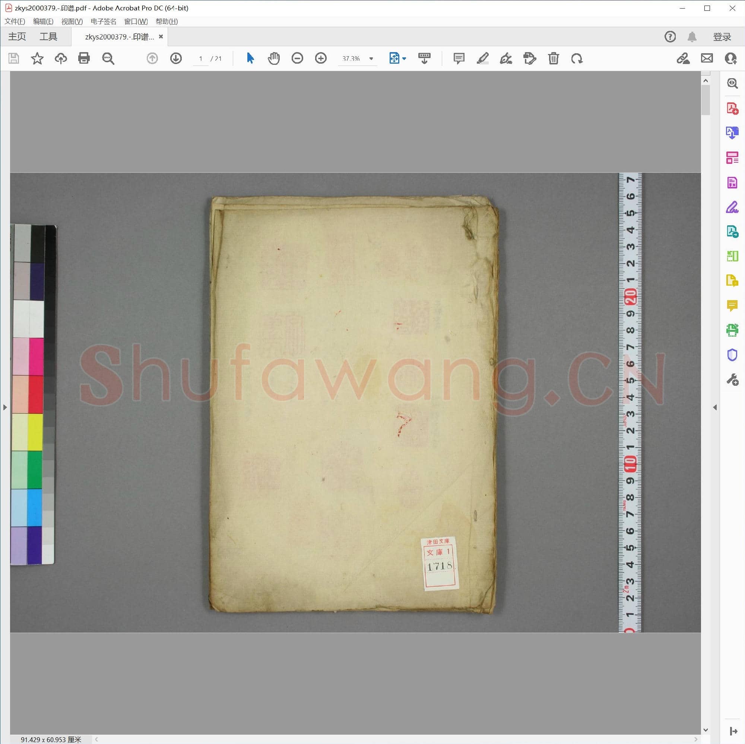This screenshot has height=744, width=745.
Task: Click the delete trash icon
Action: tap(553, 58)
